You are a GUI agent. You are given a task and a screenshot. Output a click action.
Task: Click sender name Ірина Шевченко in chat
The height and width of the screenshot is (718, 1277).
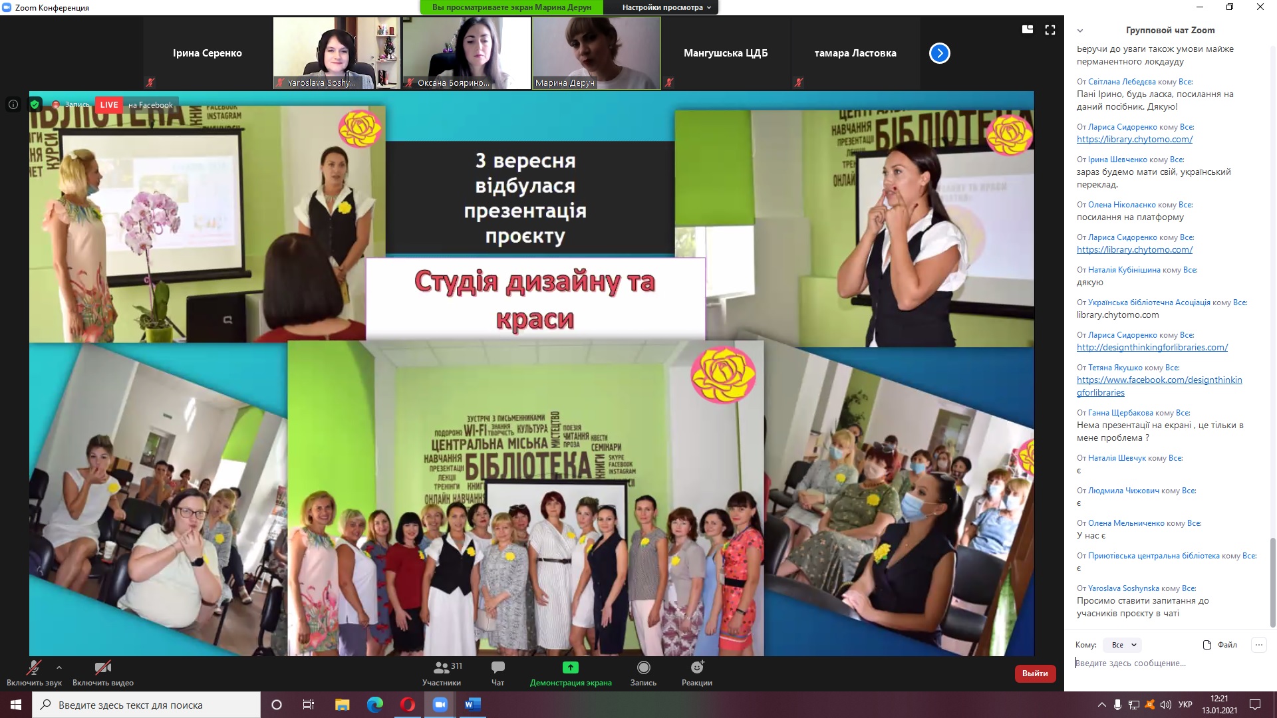[x=1117, y=160]
